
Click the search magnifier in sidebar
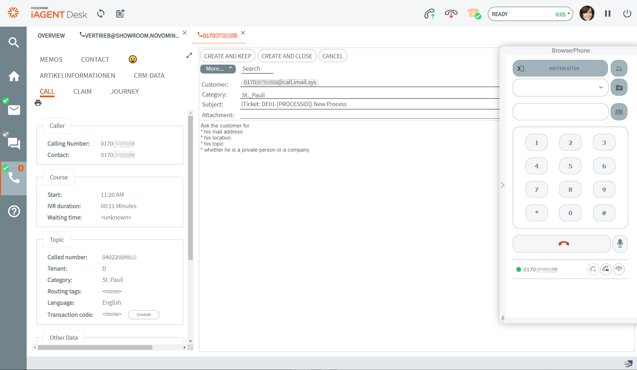coord(13,43)
